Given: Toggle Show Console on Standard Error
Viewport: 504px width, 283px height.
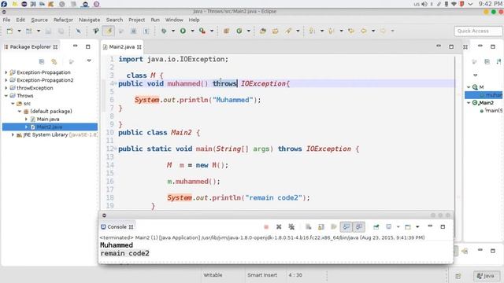Looking at the screenshot, I should pos(359,227).
